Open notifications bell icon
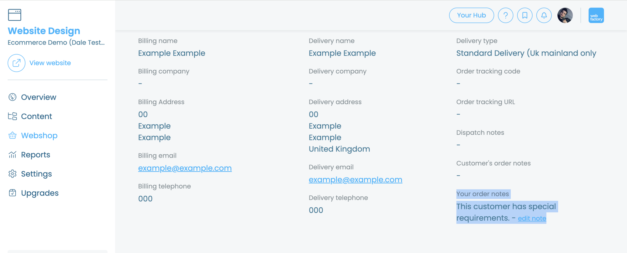This screenshot has width=627, height=253. pos(544,15)
